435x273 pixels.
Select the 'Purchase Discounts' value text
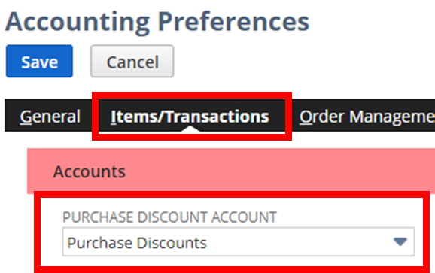click(137, 243)
